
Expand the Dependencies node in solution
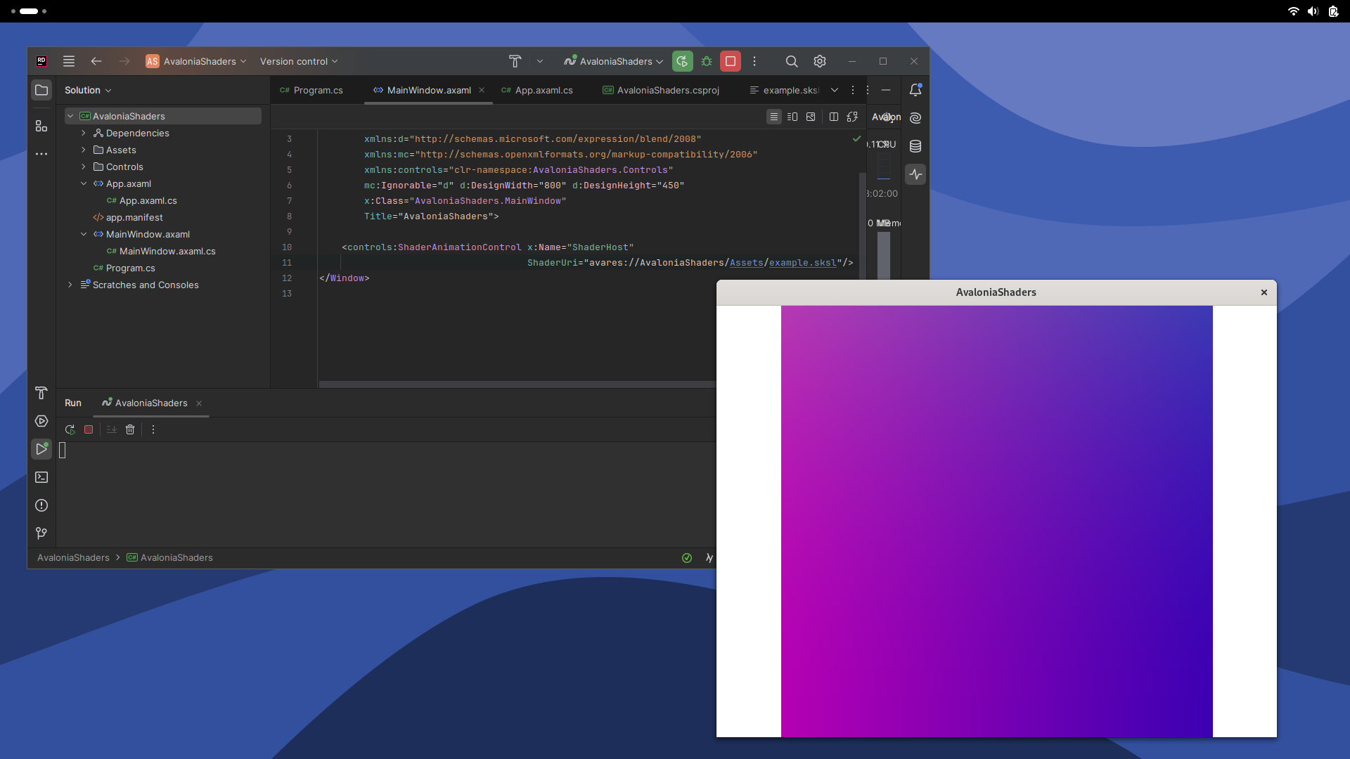tap(82, 133)
